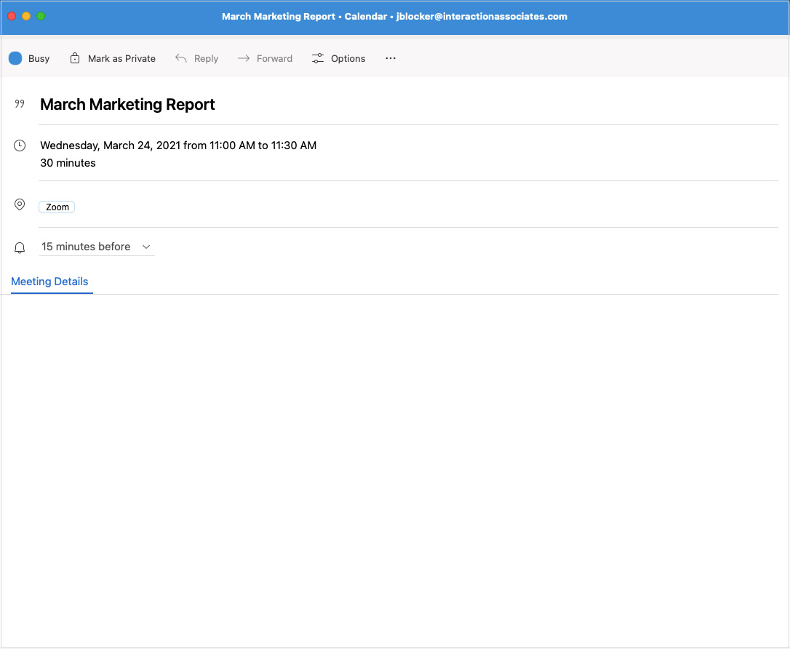Minimize the window with the yellow button
Screen dimensions: 790x649
26,16
